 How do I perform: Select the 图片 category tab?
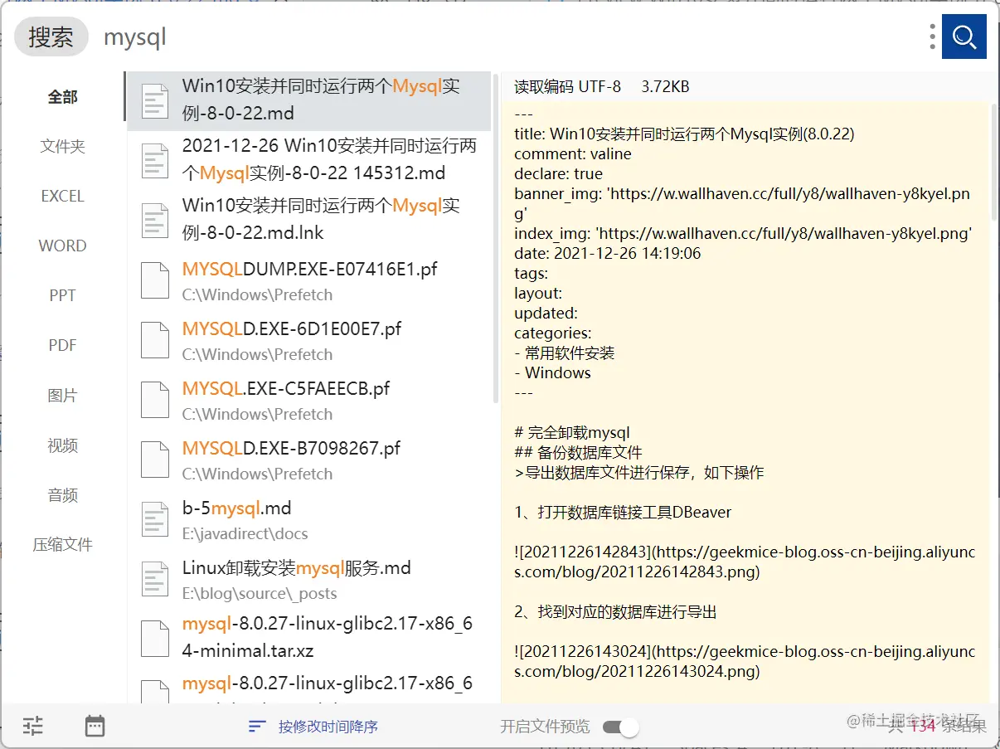(62, 396)
